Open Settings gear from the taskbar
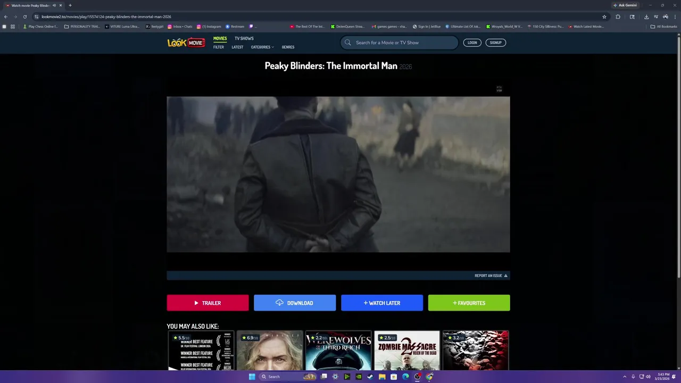This screenshot has width=681, height=383. point(335,377)
